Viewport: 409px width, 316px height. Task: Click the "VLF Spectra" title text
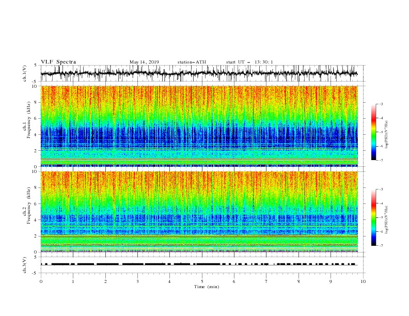[58, 62]
